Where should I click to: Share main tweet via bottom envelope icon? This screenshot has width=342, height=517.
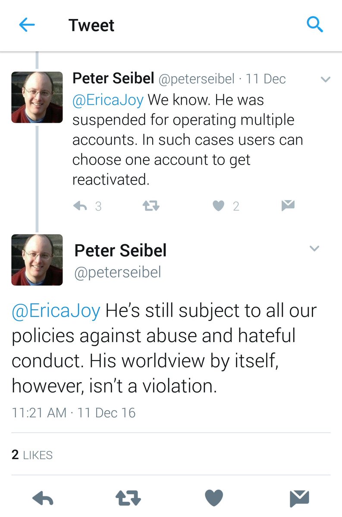click(299, 498)
